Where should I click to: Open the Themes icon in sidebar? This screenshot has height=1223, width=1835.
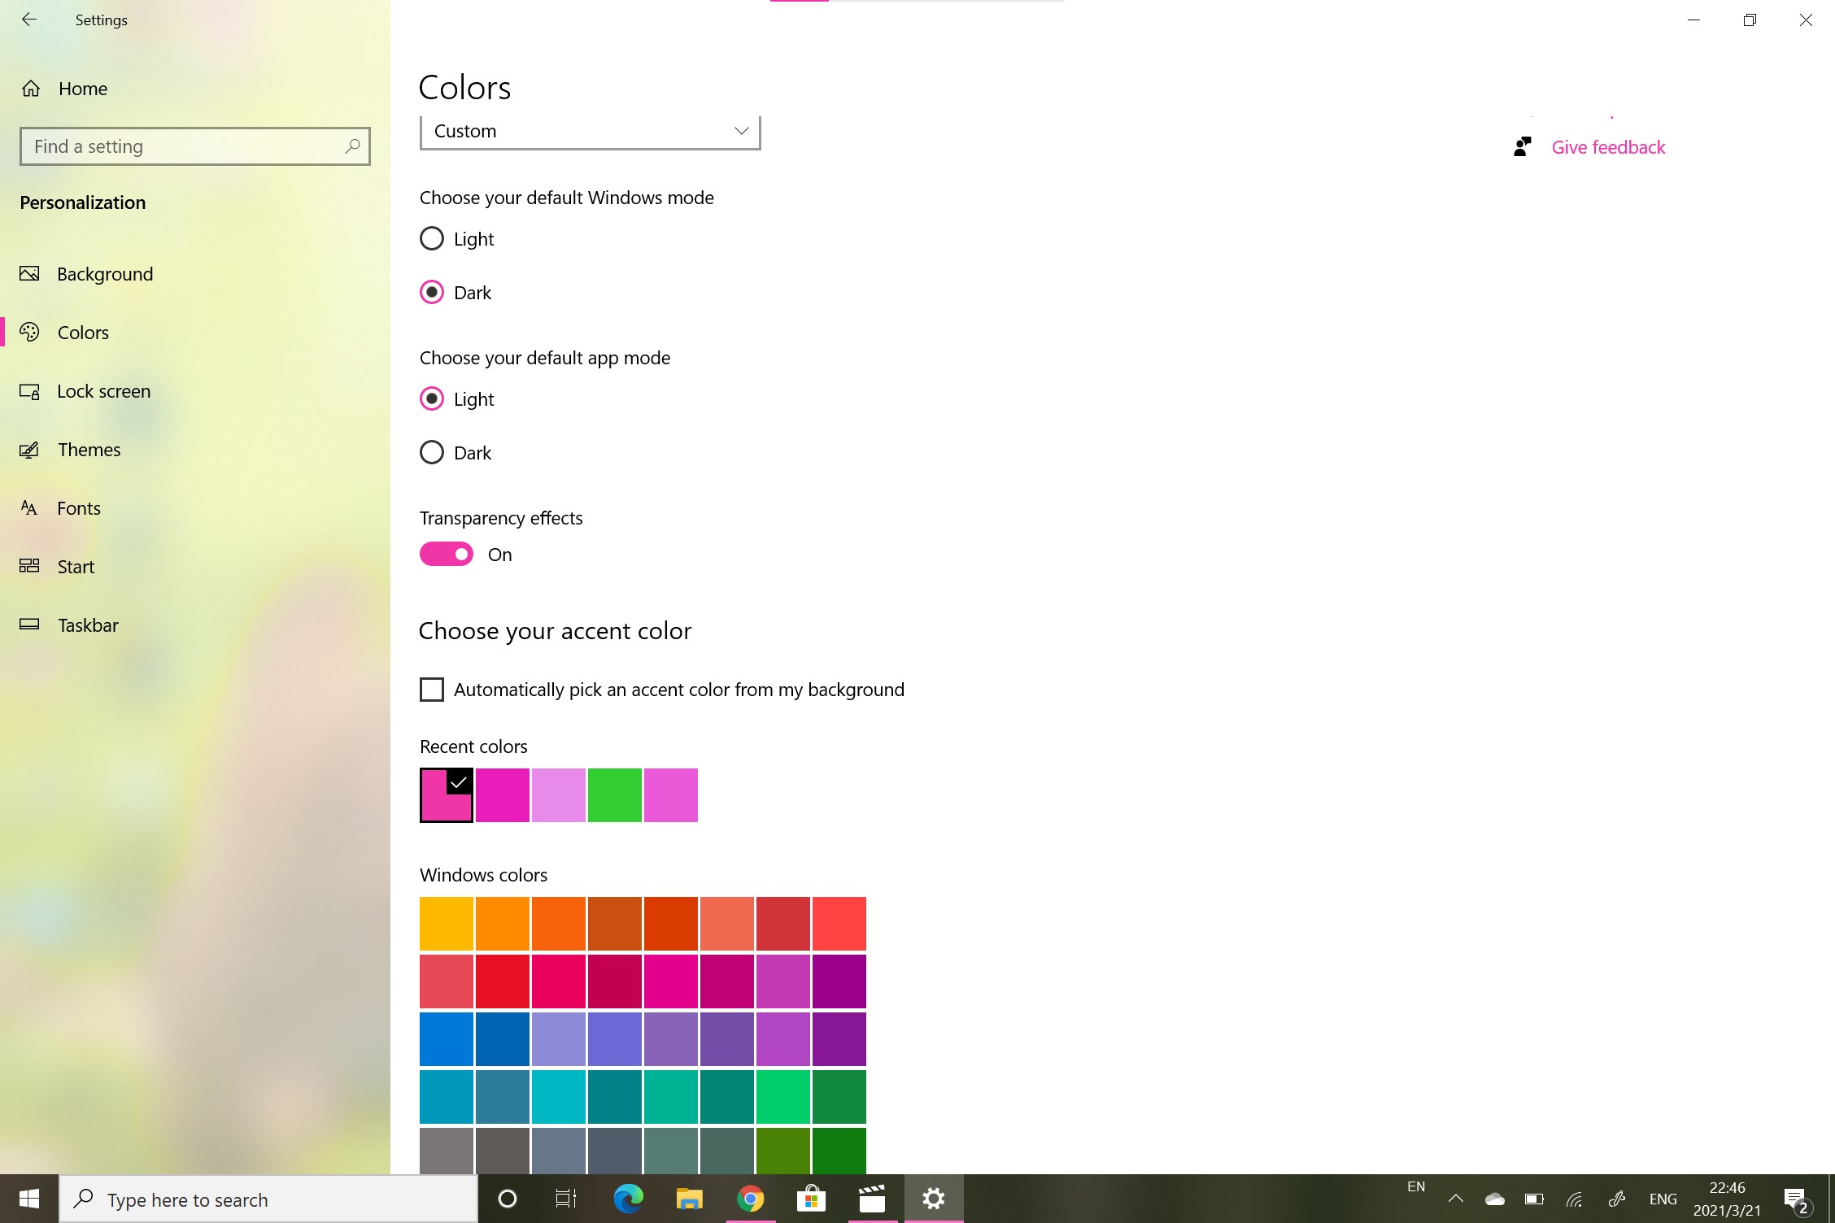point(29,450)
